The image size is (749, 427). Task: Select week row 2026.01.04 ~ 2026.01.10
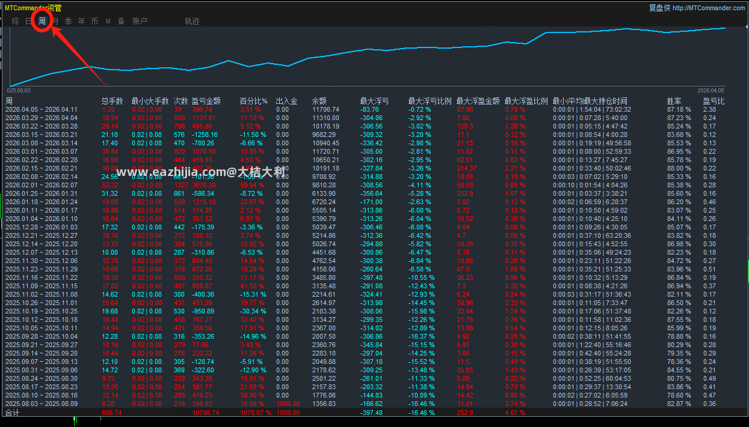[374, 219]
